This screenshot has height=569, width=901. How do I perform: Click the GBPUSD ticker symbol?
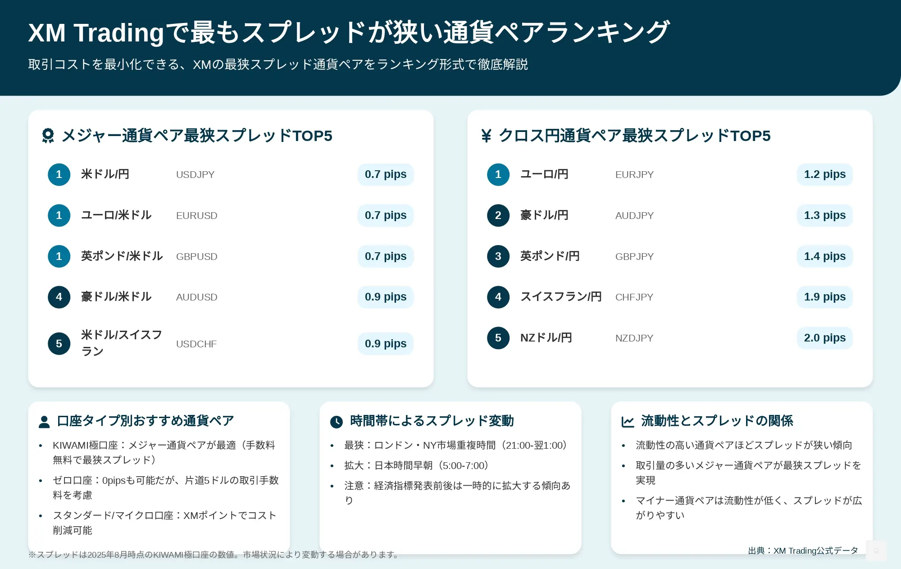[x=196, y=257]
